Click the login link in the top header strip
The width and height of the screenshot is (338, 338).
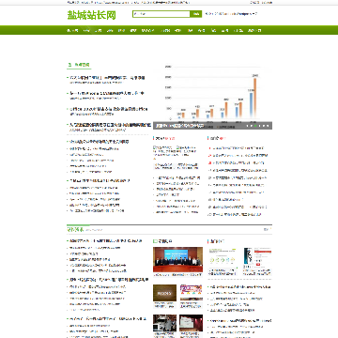pos(254,3)
